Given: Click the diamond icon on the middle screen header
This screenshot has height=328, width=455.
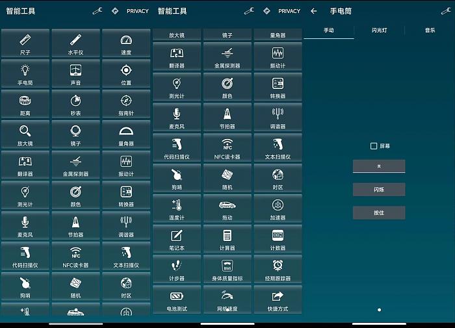Looking at the screenshot, I should click(x=266, y=11).
